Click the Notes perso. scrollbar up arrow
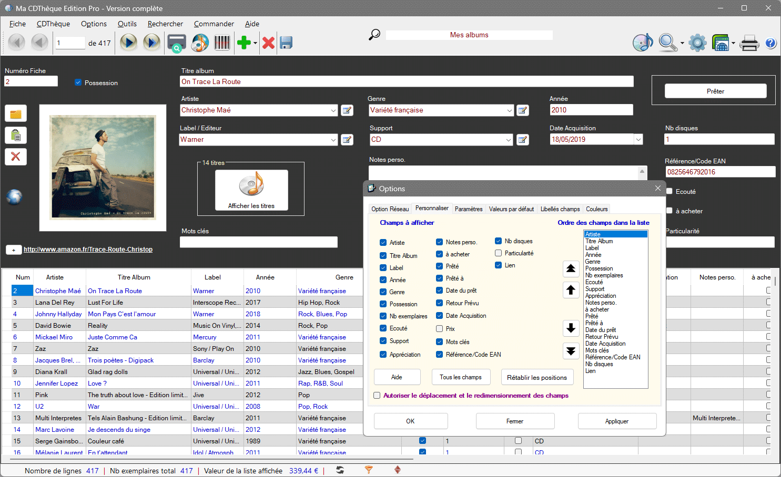Screen dimensions: 781x477 pyautogui.click(x=642, y=172)
